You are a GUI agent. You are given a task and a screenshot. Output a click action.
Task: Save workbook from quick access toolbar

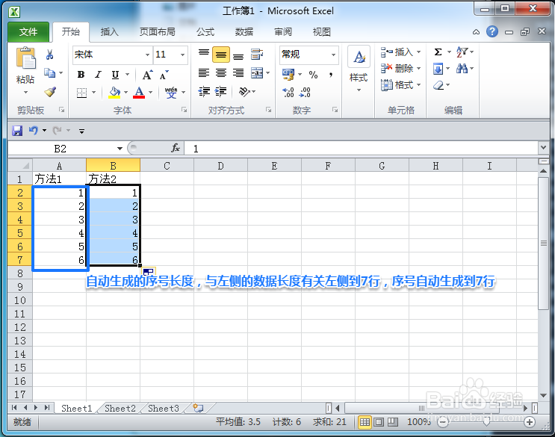17,131
